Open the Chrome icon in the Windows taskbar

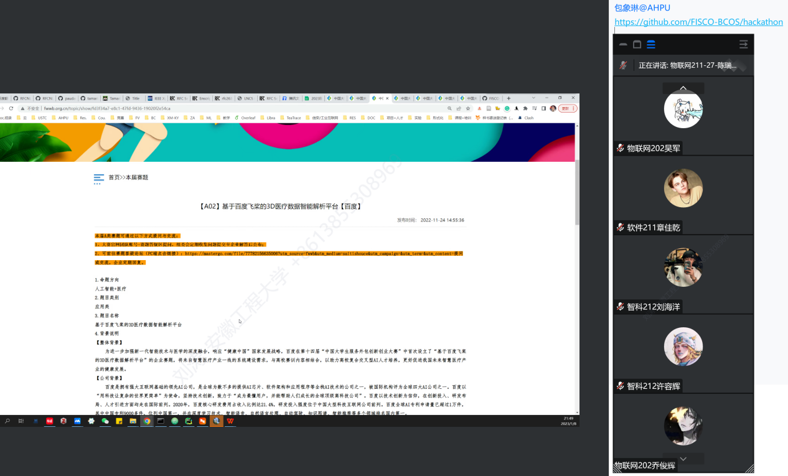[147, 421]
